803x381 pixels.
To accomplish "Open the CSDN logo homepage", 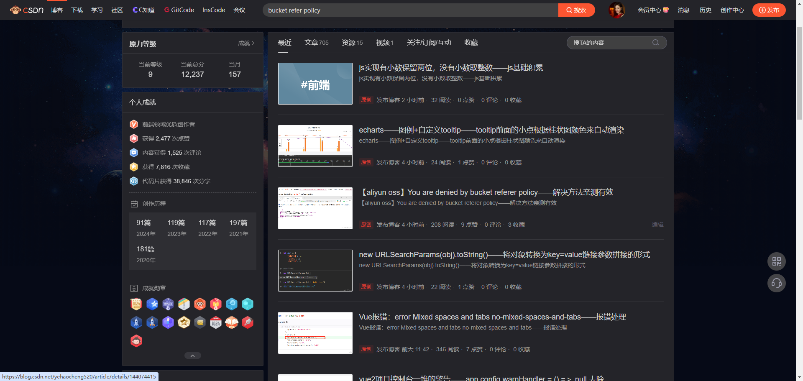I will pyautogui.click(x=27, y=10).
